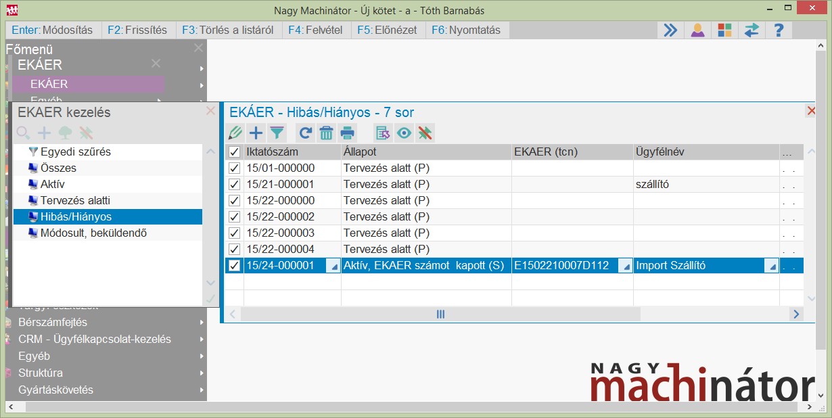
Task: Expand the Gyártáskövetés submenu arrow
Action: point(202,390)
